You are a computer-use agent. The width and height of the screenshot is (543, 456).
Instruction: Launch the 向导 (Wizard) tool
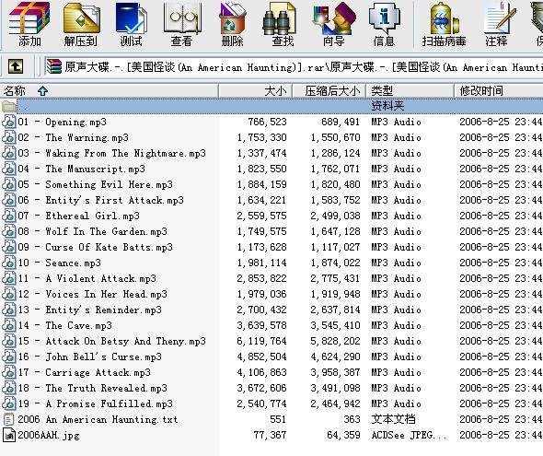(x=333, y=24)
